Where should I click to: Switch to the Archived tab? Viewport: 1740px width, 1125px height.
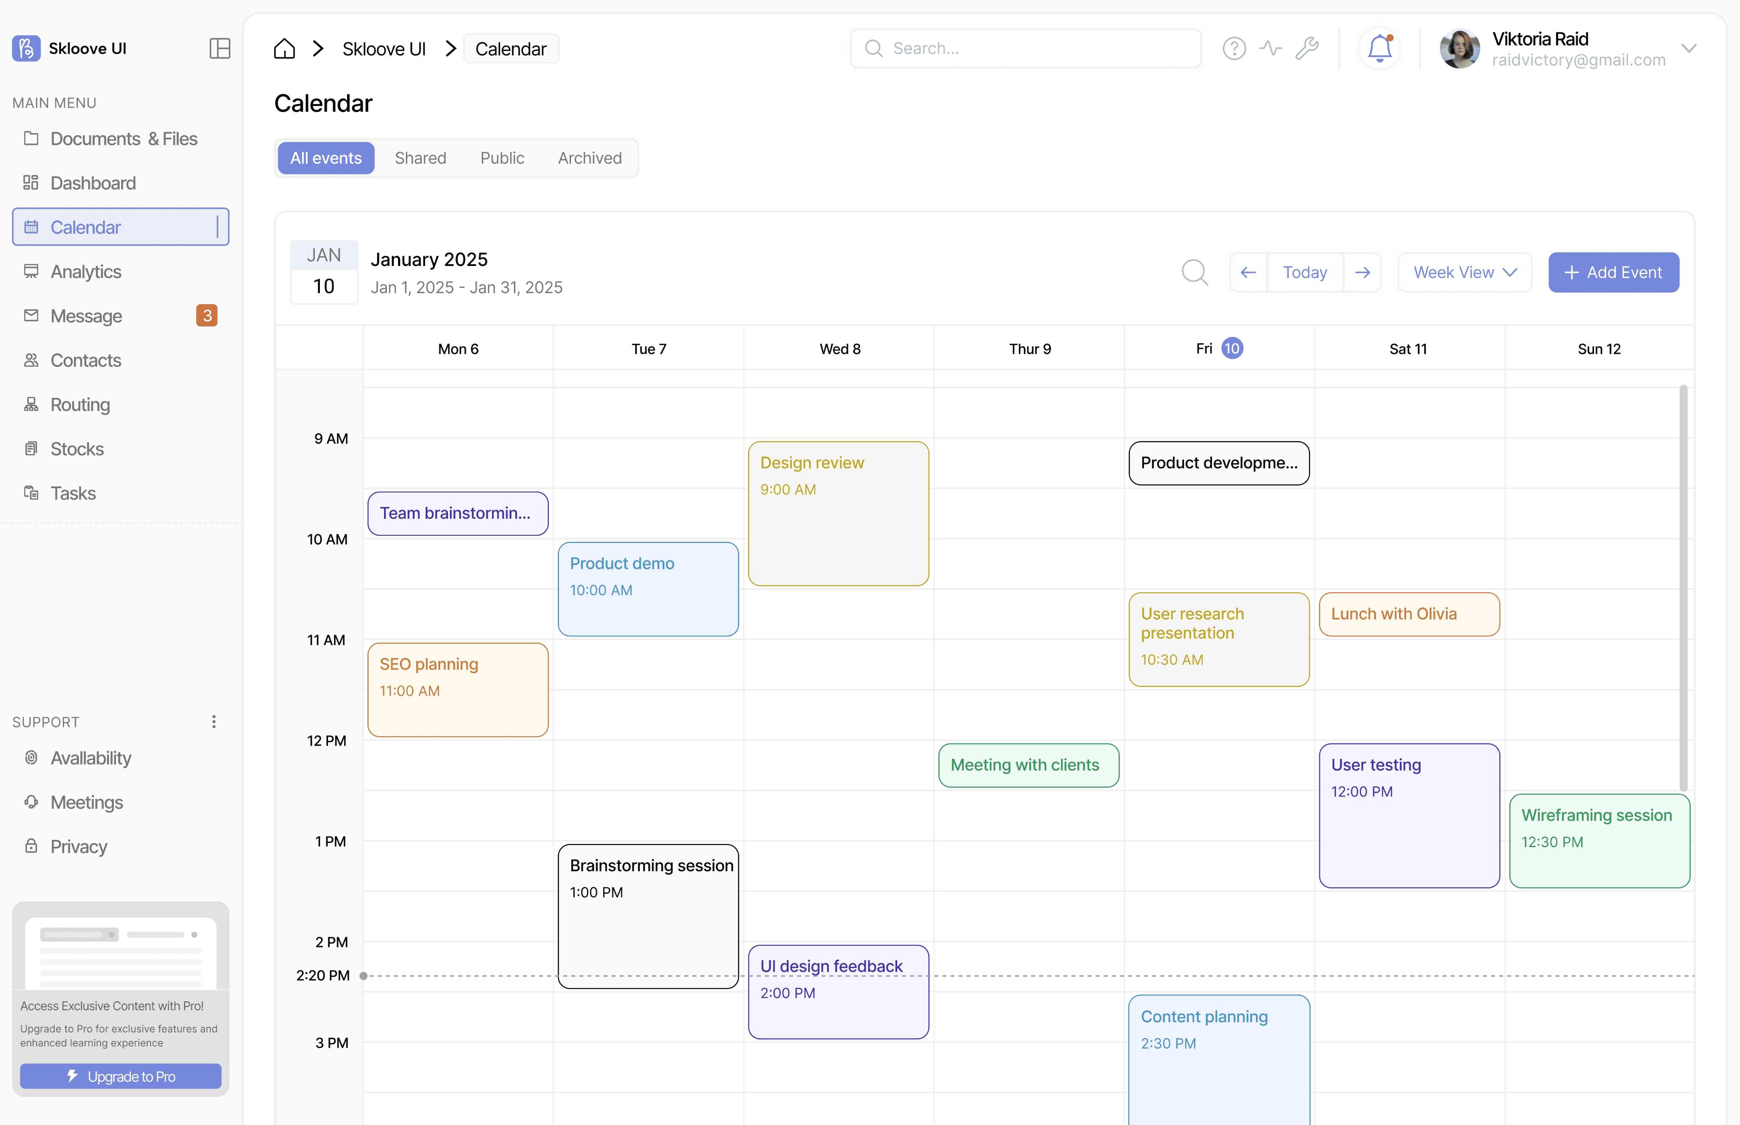coord(590,158)
